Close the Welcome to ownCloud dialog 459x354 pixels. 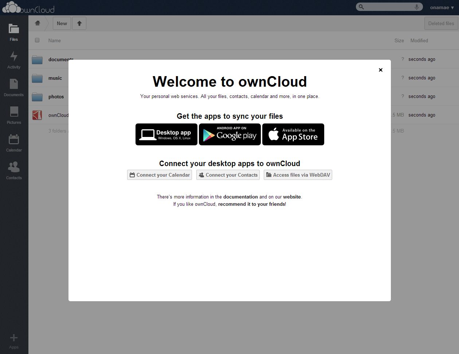click(x=381, y=70)
